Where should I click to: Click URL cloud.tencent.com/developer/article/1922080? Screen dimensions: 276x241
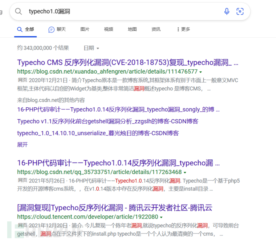(88, 217)
